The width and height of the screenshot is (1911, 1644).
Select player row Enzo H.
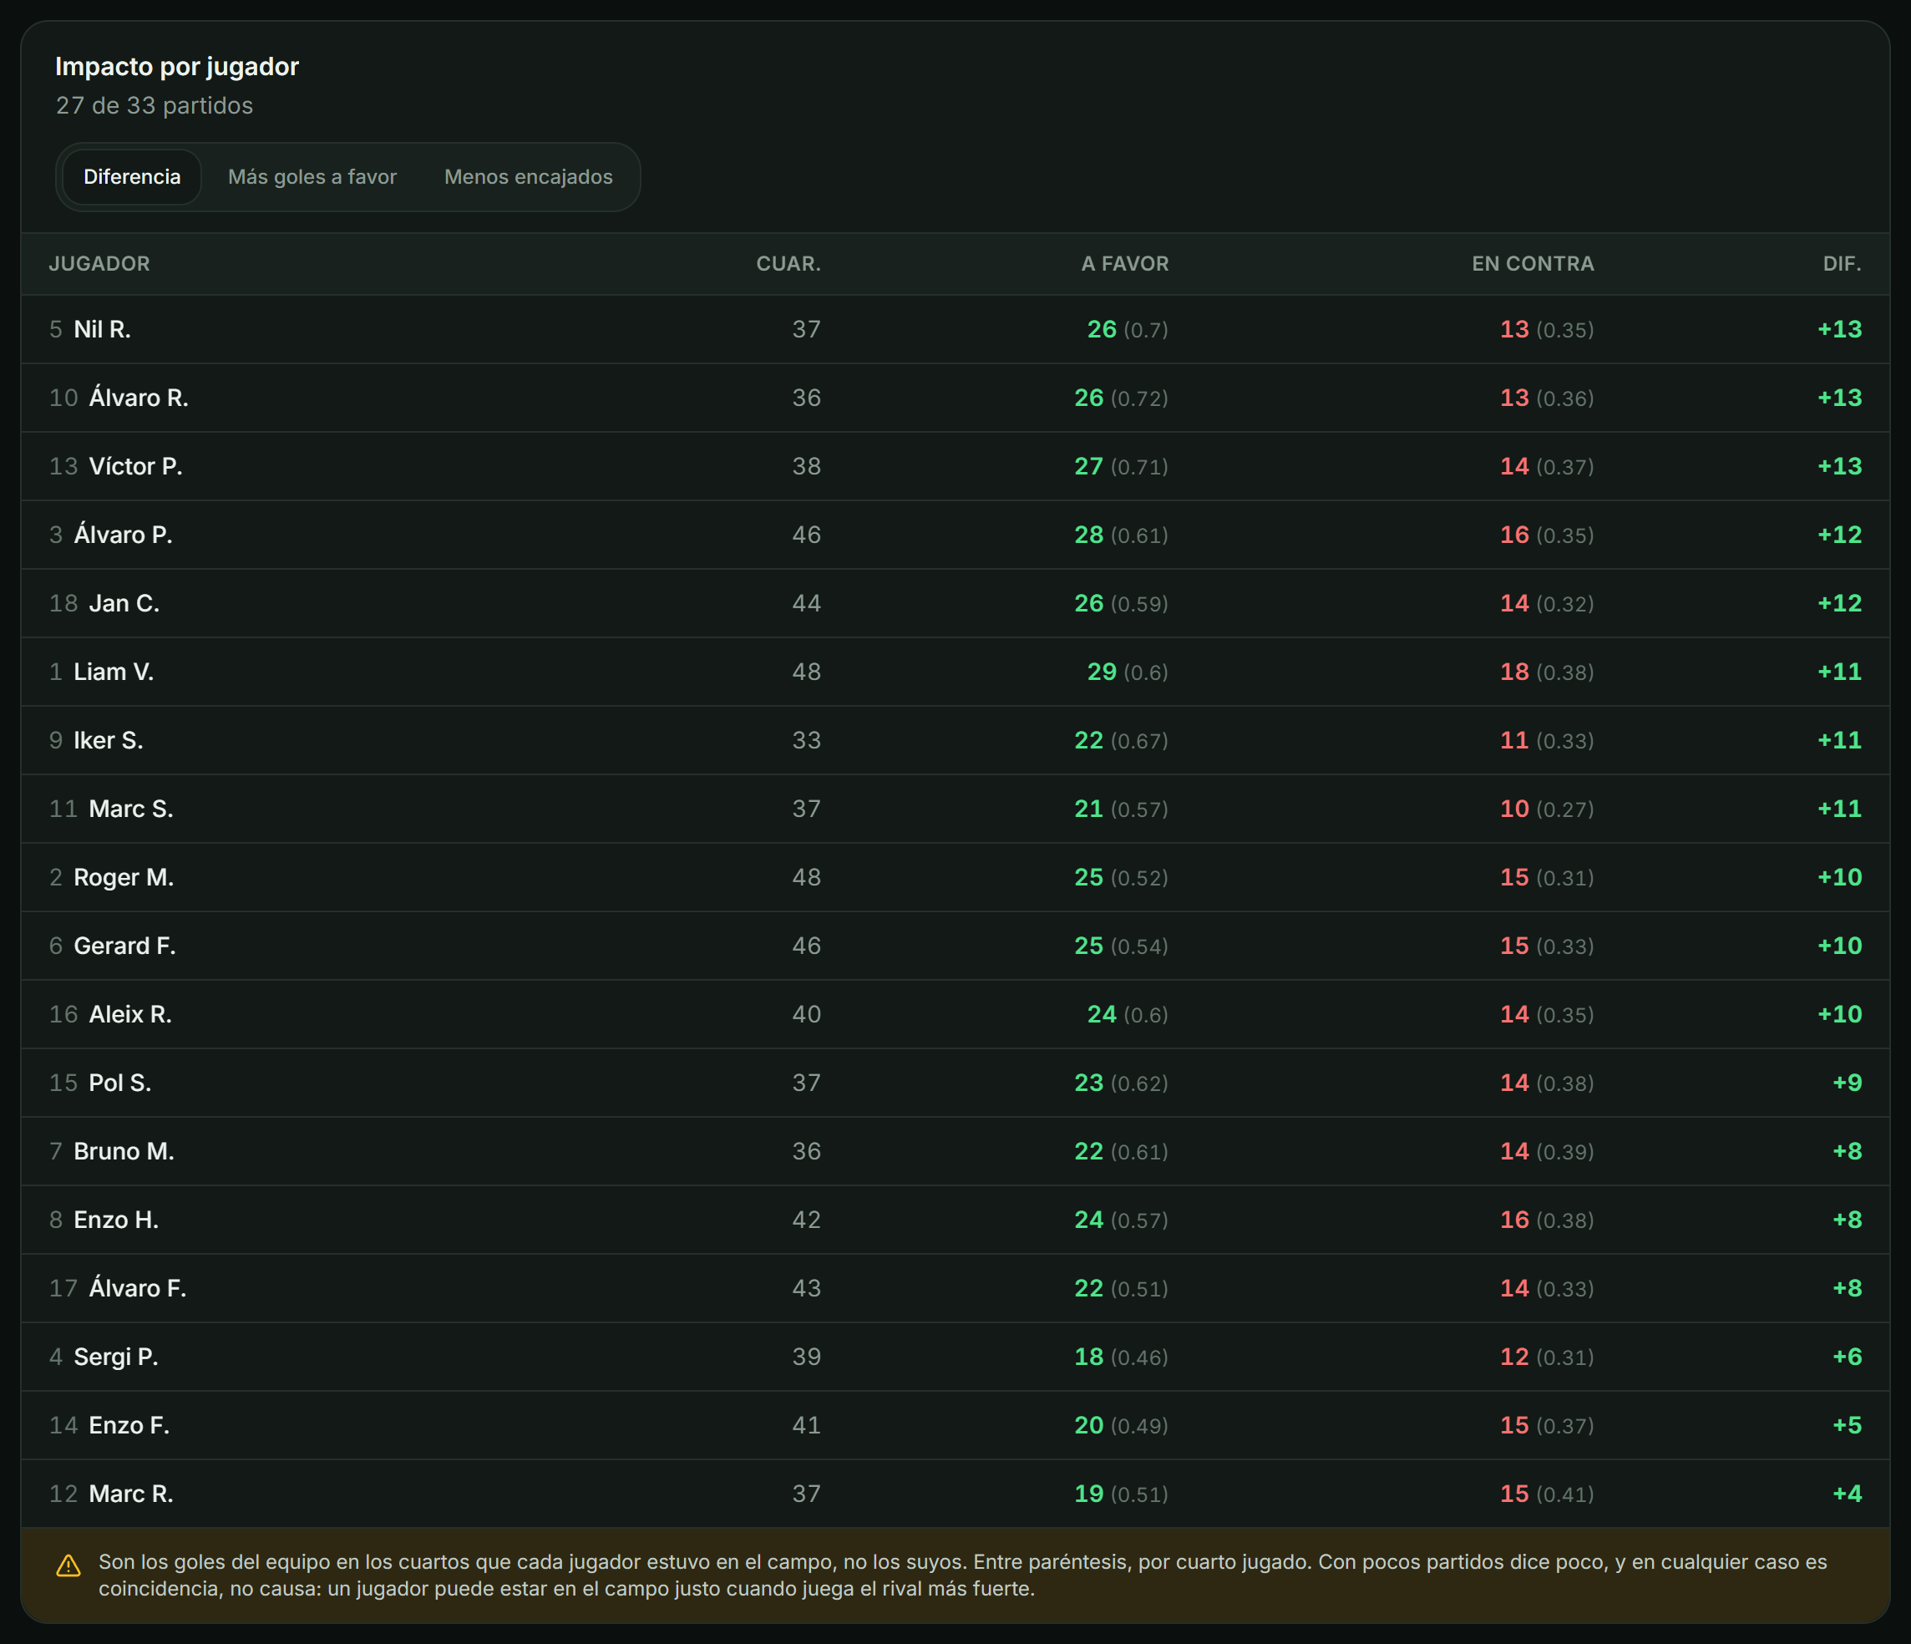click(x=955, y=1220)
